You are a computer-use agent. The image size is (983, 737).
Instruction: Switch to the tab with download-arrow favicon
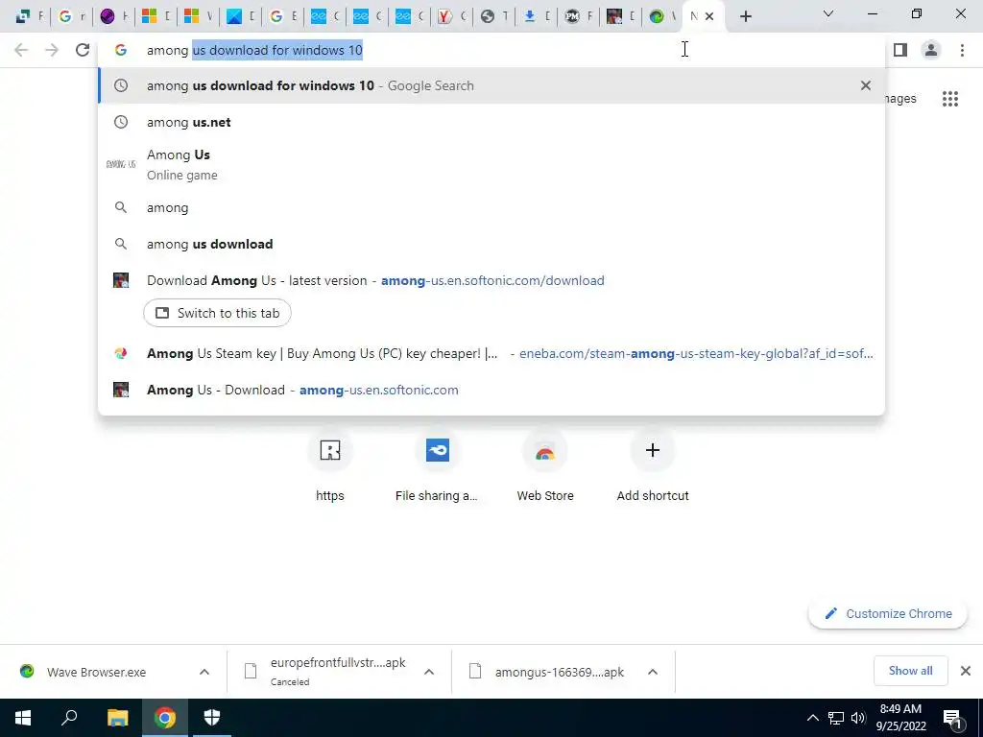[x=536, y=16]
